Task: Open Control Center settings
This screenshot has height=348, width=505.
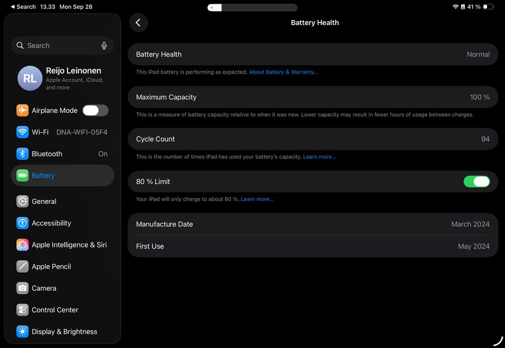Action: [63, 310]
